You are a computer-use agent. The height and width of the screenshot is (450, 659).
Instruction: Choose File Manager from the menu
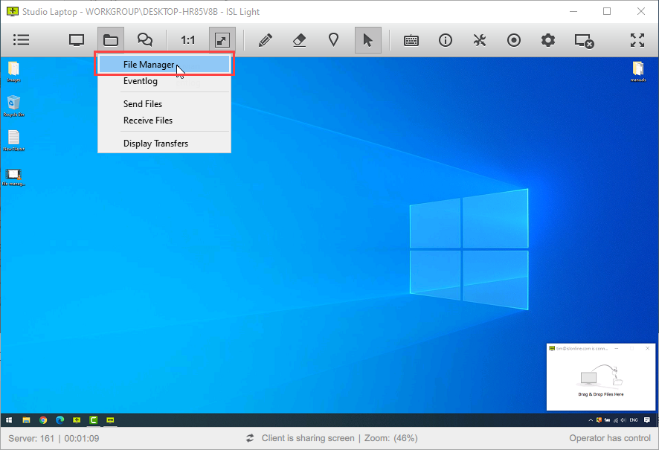point(164,64)
